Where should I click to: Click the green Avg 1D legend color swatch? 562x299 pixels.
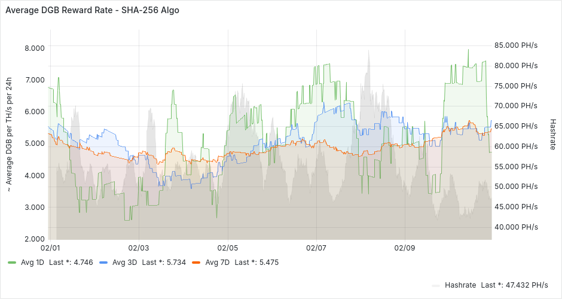click(12, 263)
